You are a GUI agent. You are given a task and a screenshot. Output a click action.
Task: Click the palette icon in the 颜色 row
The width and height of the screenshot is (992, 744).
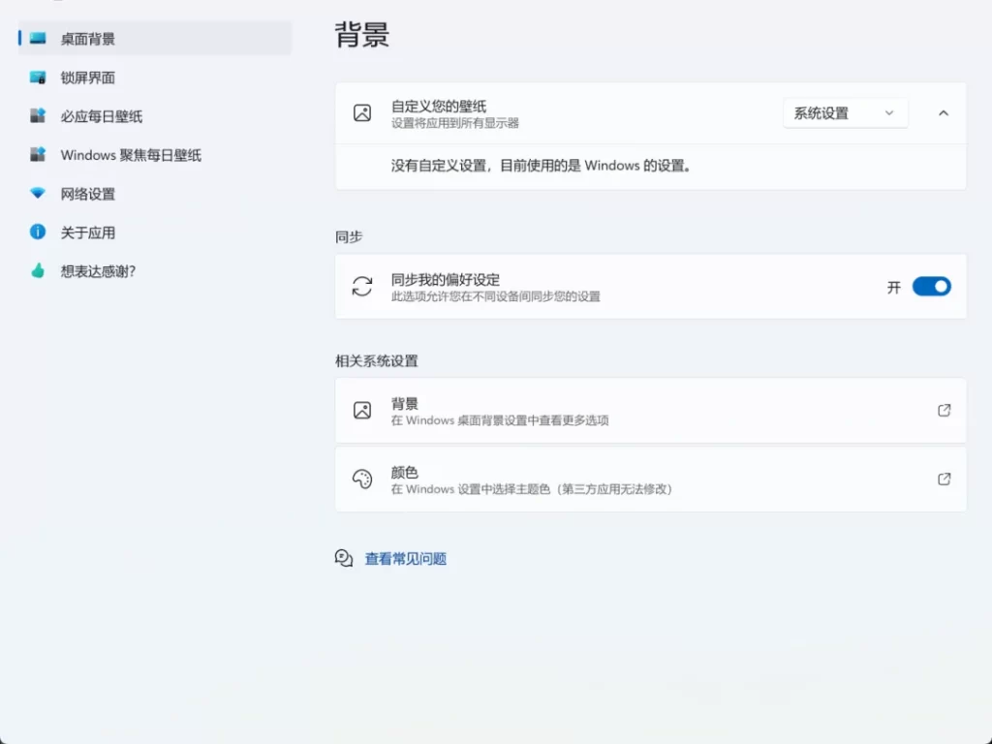pyautogui.click(x=362, y=479)
